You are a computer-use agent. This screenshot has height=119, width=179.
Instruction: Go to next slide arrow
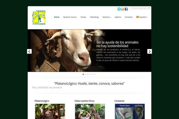(149, 51)
